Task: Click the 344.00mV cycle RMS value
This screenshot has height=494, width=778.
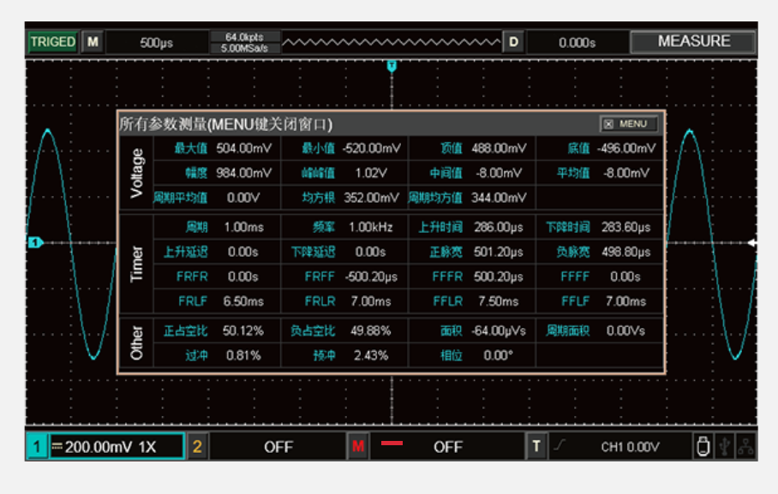Action: (499, 198)
